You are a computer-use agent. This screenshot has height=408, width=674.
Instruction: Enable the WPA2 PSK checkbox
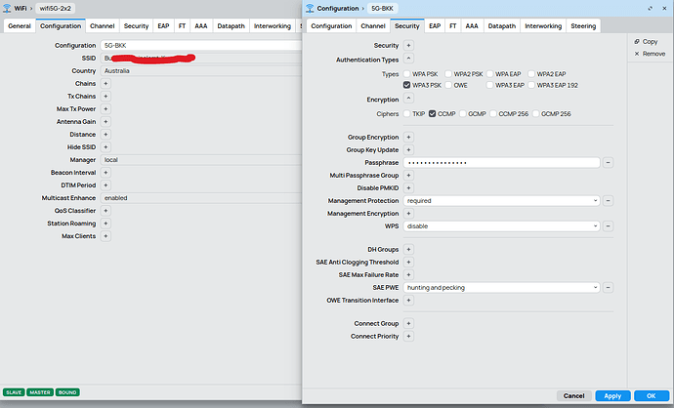click(x=448, y=74)
